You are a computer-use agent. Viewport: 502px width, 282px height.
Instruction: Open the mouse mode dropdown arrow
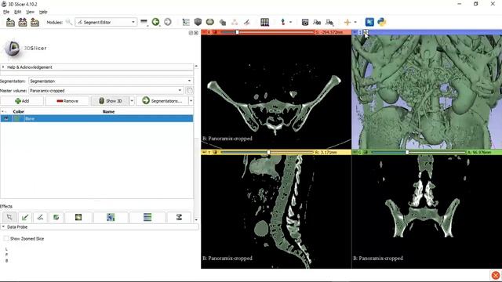point(291,22)
